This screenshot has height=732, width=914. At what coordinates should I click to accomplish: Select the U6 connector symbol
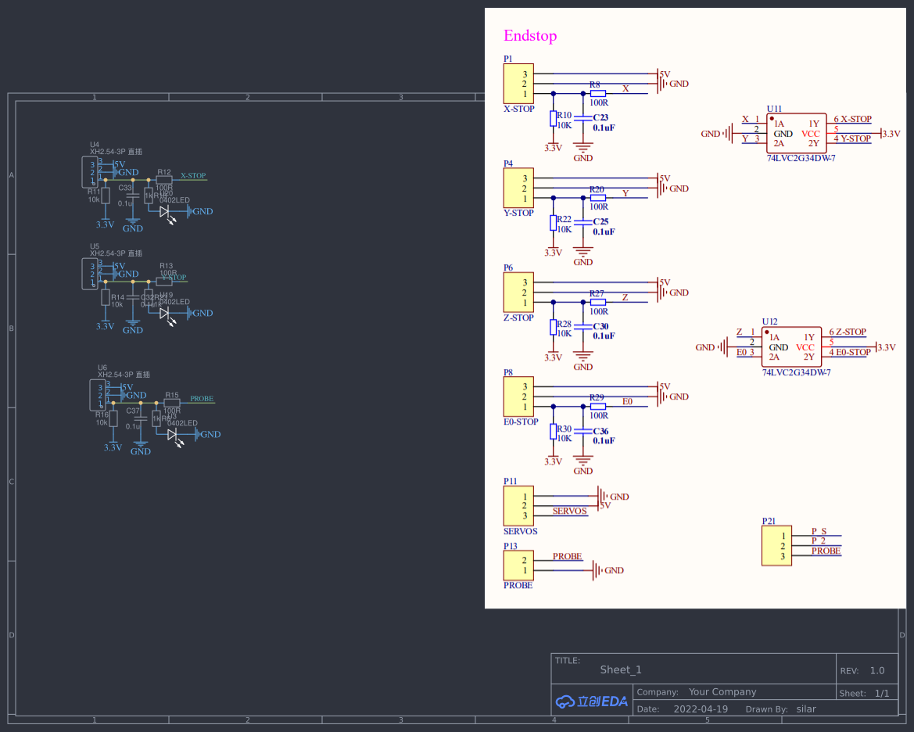pos(98,395)
